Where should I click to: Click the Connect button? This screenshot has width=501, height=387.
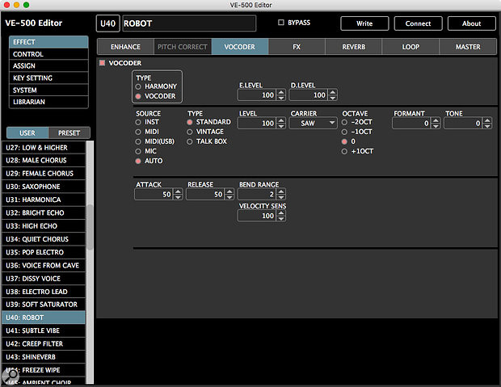point(418,23)
